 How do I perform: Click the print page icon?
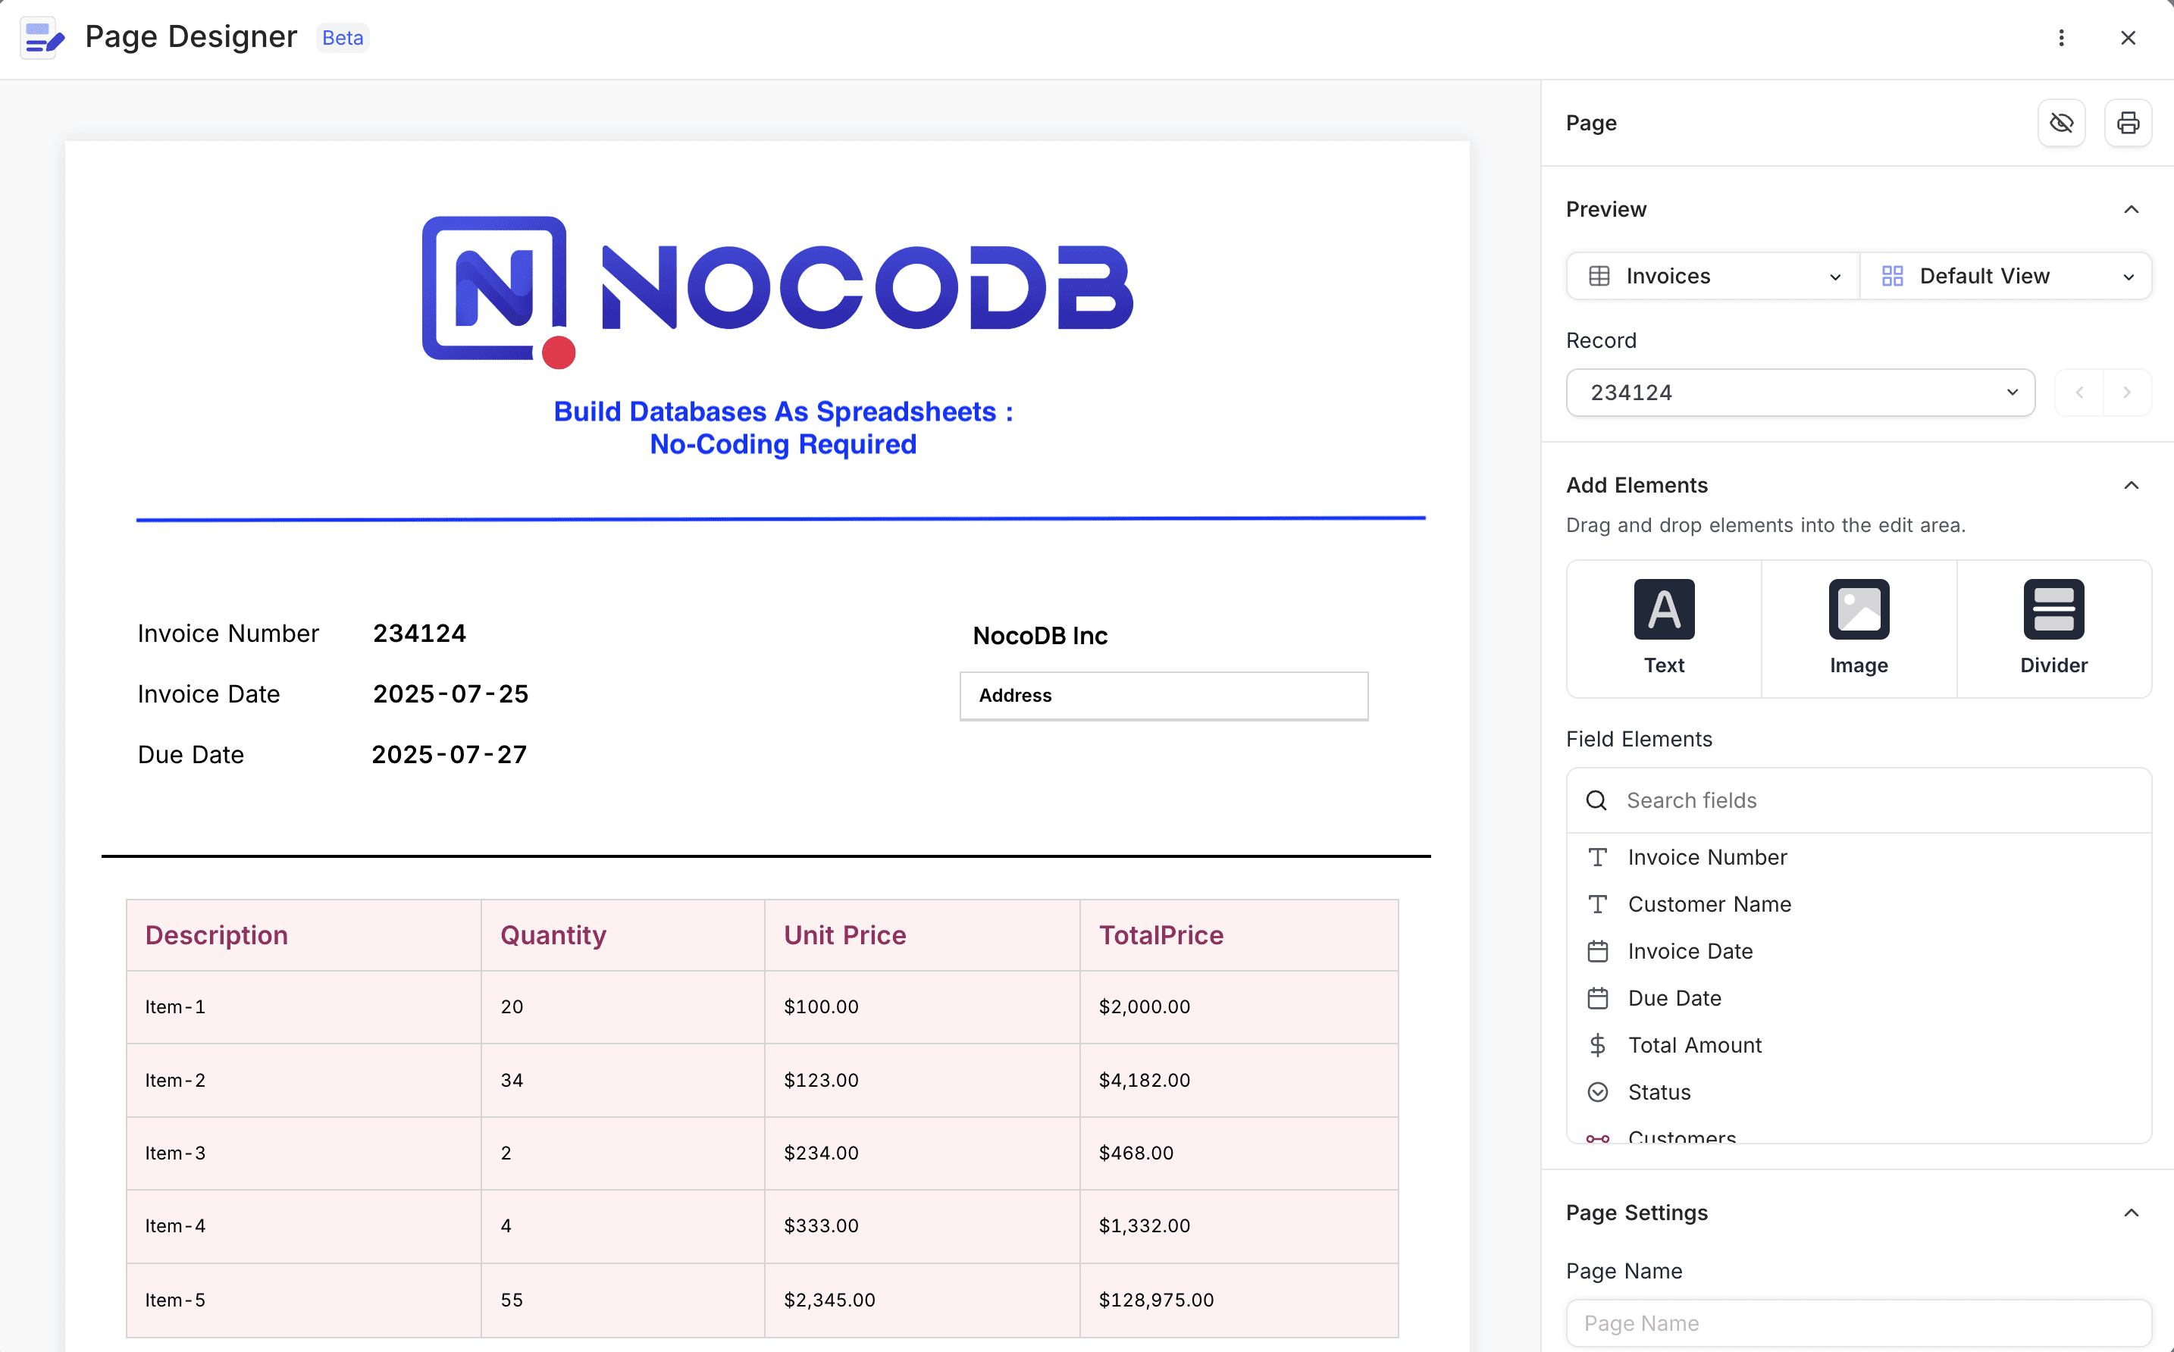2128,123
